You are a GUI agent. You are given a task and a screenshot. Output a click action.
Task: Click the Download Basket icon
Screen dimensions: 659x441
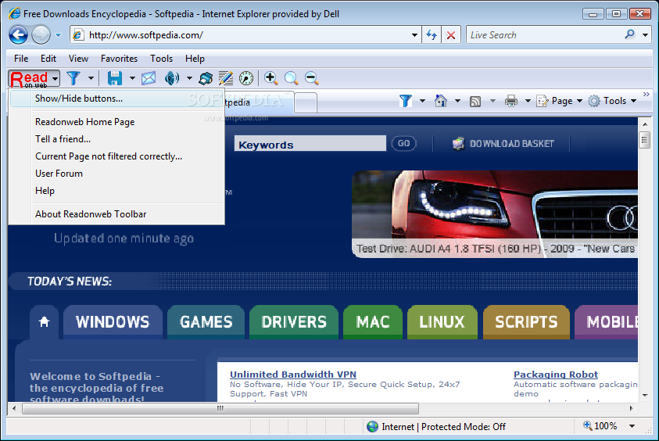click(458, 144)
